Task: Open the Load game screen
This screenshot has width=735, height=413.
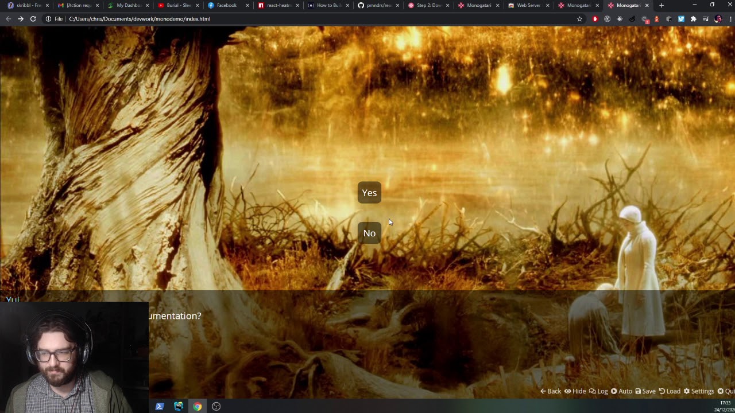Action: click(670, 391)
